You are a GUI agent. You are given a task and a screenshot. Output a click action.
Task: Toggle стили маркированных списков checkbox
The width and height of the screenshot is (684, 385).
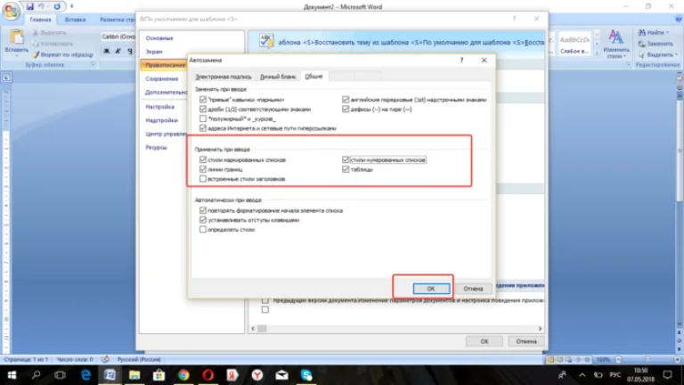click(x=203, y=160)
